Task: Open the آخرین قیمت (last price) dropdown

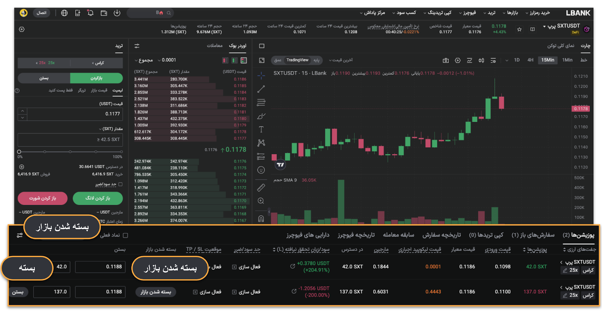Action: [341, 60]
